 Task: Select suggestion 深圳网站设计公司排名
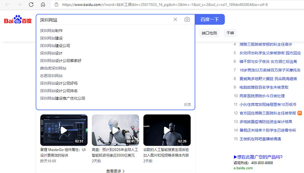(x=59, y=91)
